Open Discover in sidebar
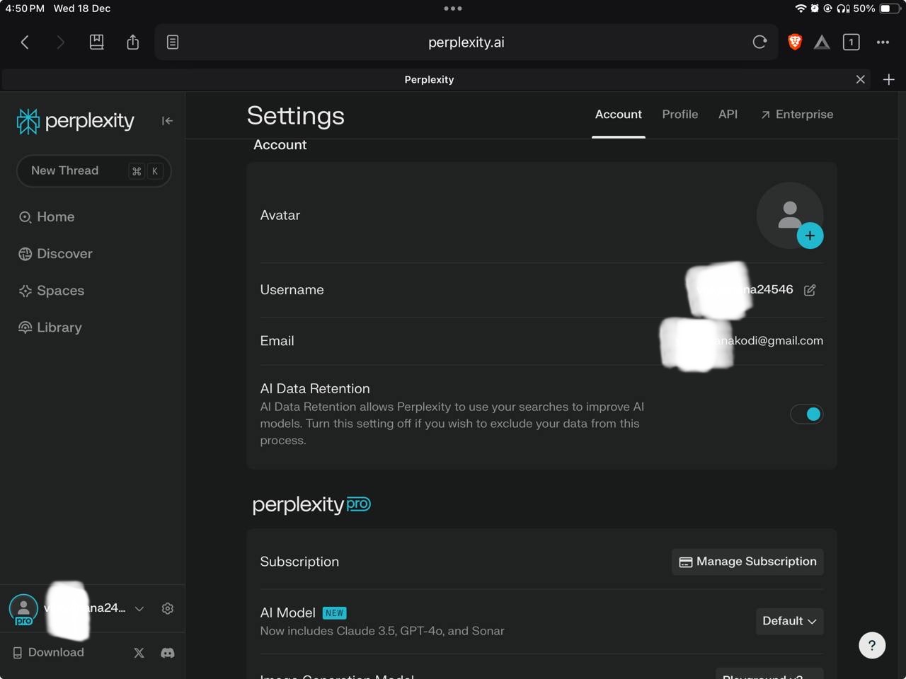The height and width of the screenshot is (679, 906). click(55, 254)
